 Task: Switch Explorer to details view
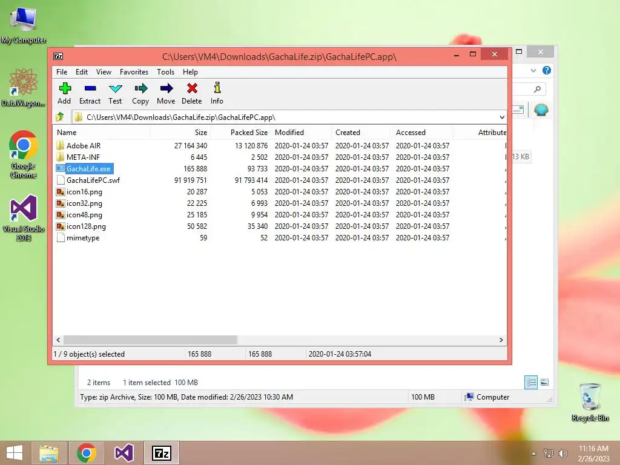click(531, 383)
